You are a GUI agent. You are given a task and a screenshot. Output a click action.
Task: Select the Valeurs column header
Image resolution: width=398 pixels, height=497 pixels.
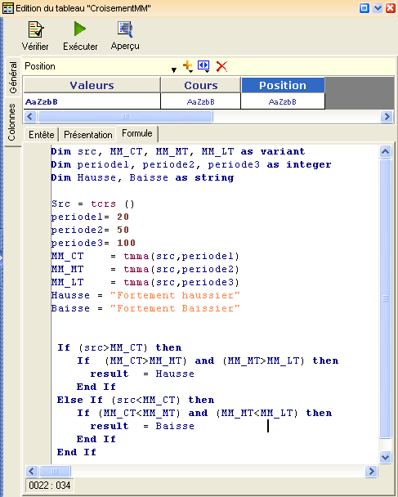coord(92,85)
